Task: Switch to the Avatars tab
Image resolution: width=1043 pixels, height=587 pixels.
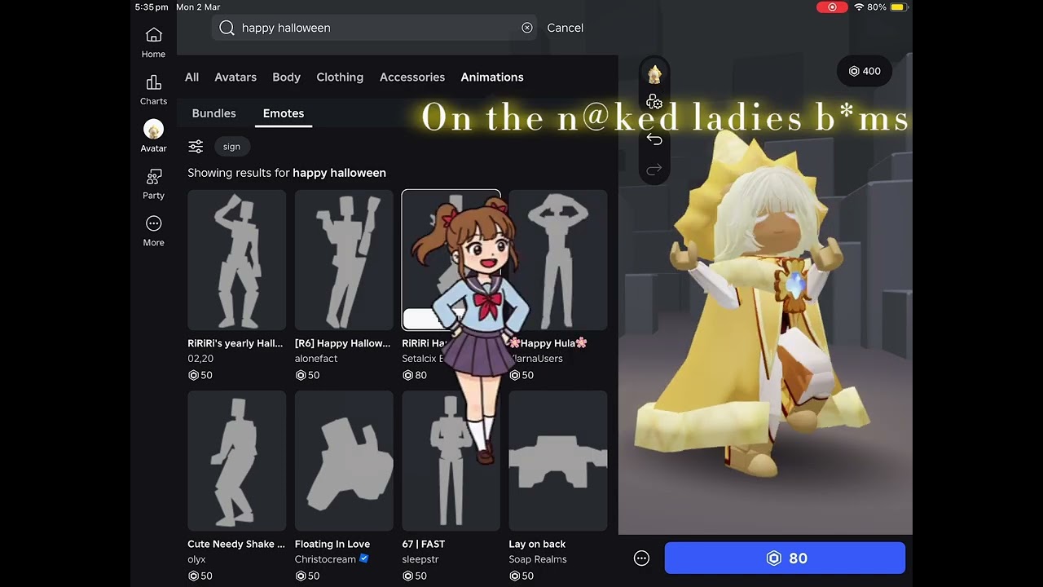Action: [235, 77]
